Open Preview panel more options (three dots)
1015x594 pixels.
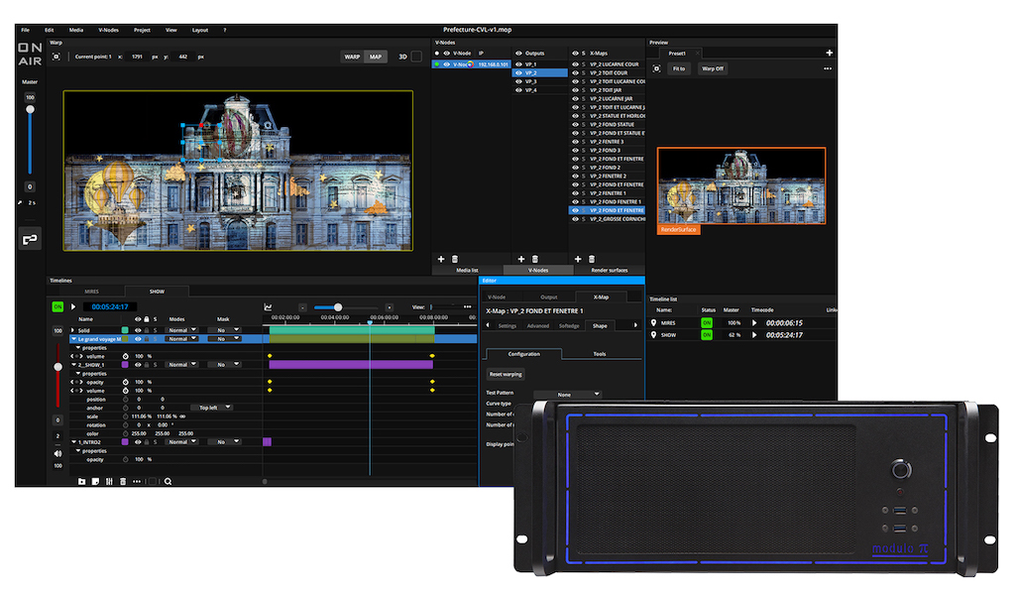828,68
